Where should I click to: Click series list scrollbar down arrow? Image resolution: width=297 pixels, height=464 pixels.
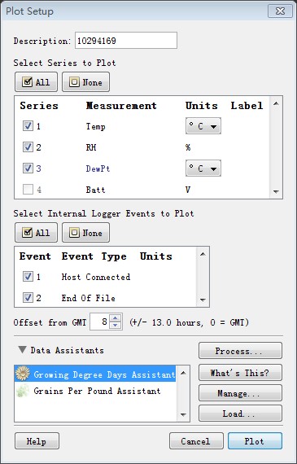tap(276, 192)
